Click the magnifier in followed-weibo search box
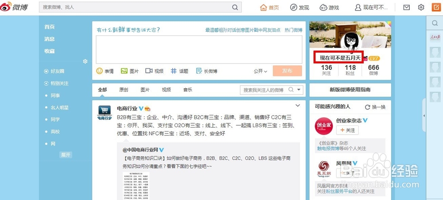 click(291, 90)
